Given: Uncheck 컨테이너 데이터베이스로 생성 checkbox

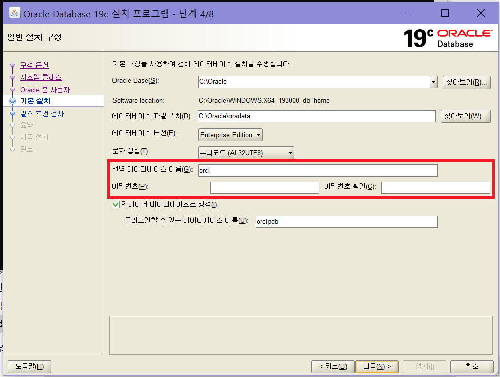Looking at the screenshot, I should click(x=116, y=205).
